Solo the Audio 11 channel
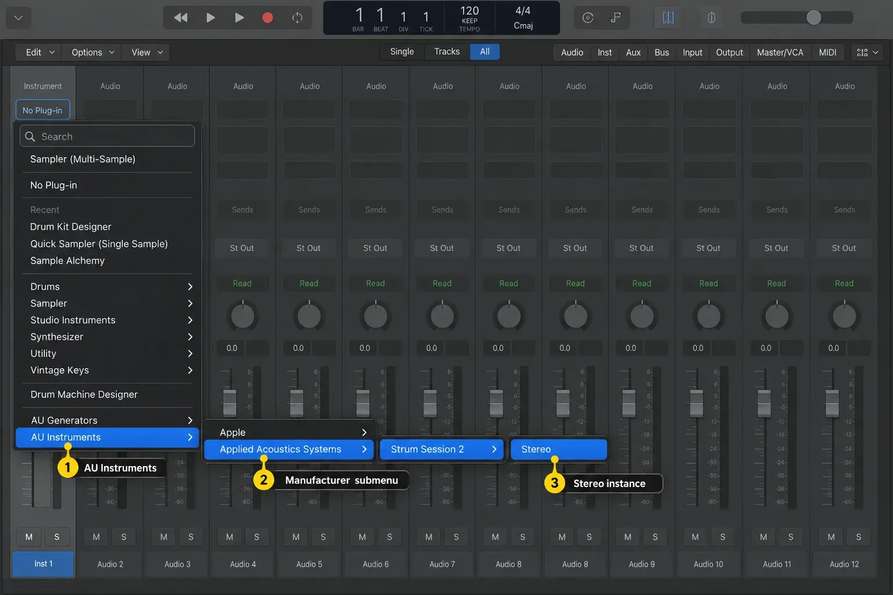The image size is (893, 595). 791,537
